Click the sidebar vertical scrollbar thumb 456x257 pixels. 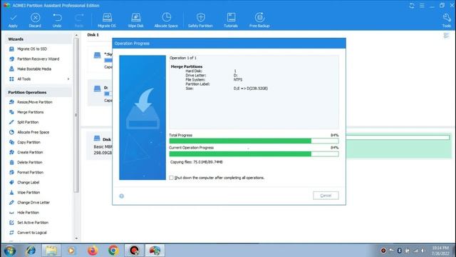coord(76,115)
